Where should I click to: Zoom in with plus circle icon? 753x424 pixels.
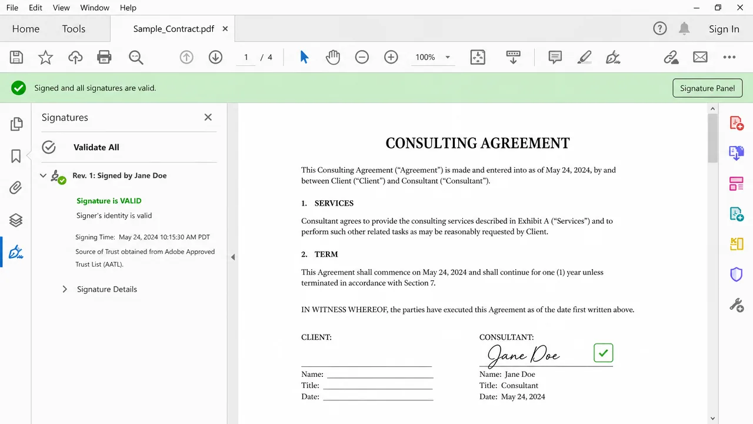[391, 57]
